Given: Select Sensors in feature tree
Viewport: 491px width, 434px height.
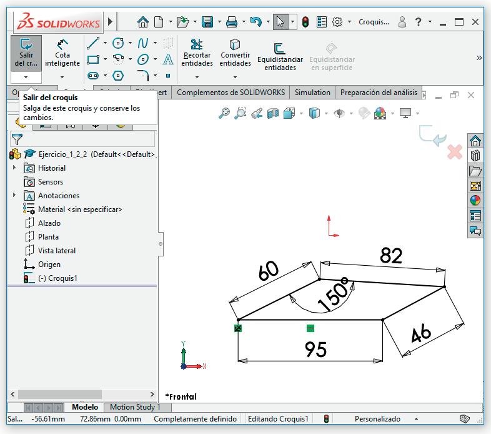Looking at the screenshot, I should [51, 181].
